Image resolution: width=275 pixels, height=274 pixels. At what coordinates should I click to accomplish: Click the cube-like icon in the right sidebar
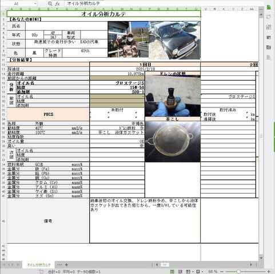269,47
